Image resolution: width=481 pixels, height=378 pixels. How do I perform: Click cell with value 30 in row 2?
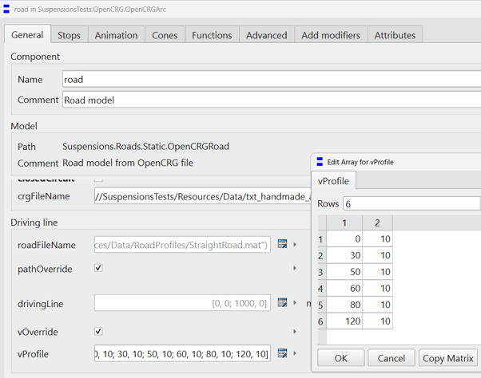coord(344,255)
